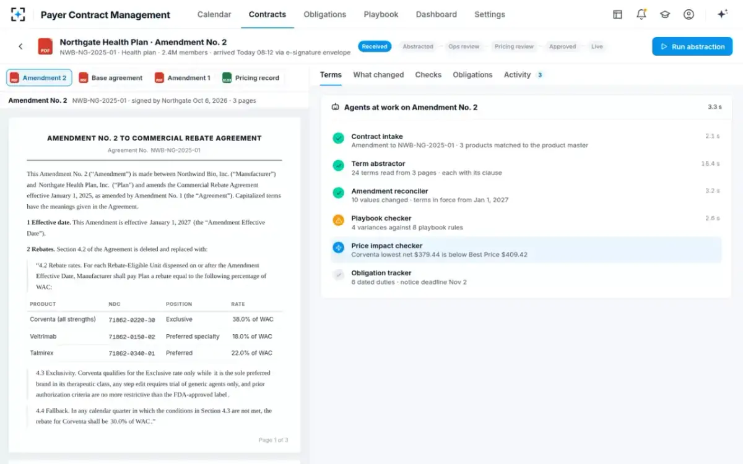Screen dimensions: 743x464
Task: Click the large PDF icon beside Northgate title
Action: [x=45, y=46]
